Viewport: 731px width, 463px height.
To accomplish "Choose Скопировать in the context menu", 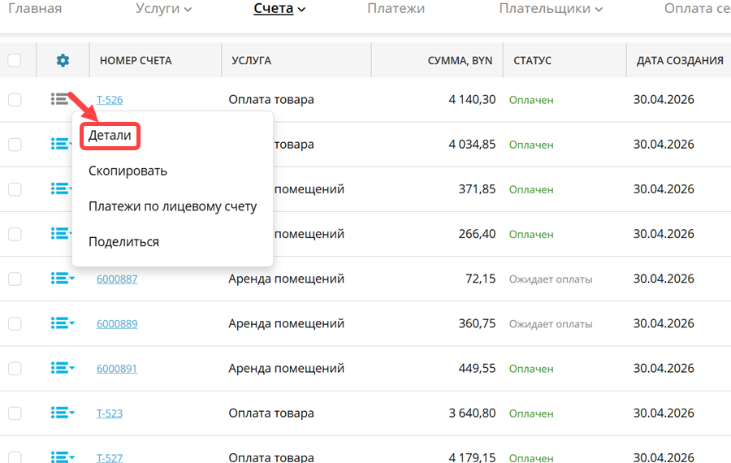I will pyautogui.click(x=128, y=171).
